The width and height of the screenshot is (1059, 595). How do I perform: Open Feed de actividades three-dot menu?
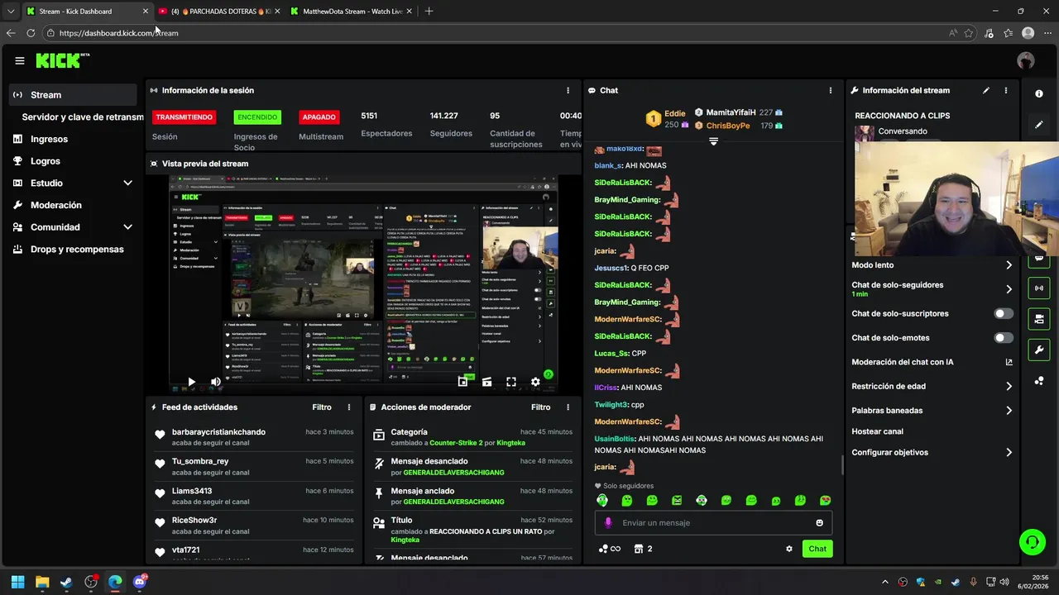pos(349,407)
